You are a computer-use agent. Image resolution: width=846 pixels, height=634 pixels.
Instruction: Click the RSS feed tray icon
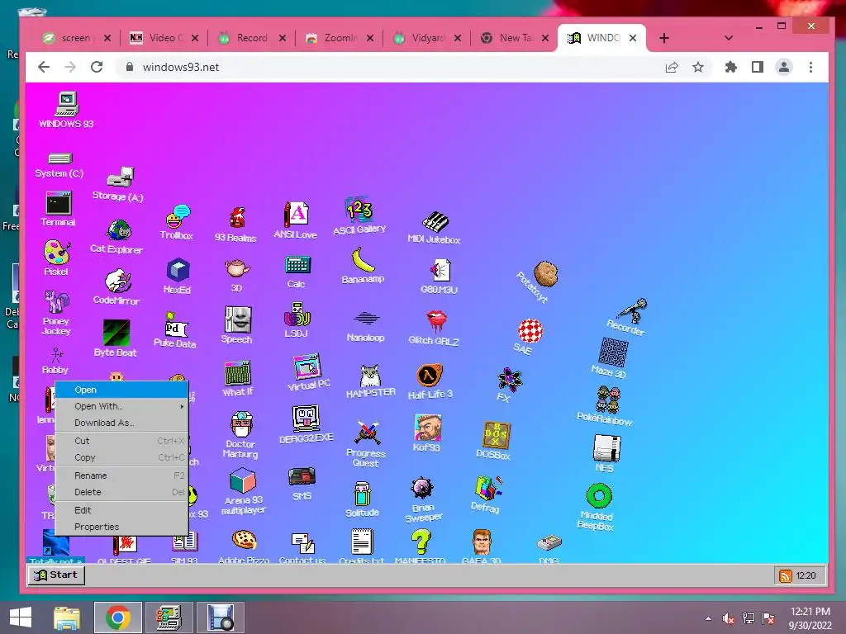pyautogui.click(x=786, y=575)
